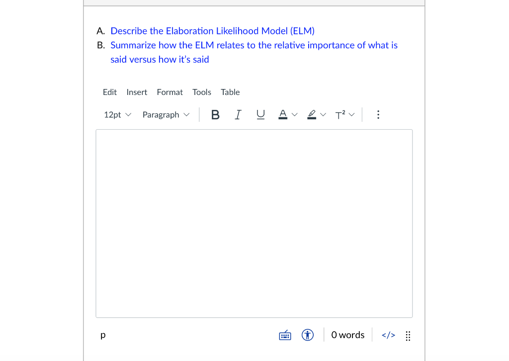
Task: Open the Format menu
Action: coord(170,92)
